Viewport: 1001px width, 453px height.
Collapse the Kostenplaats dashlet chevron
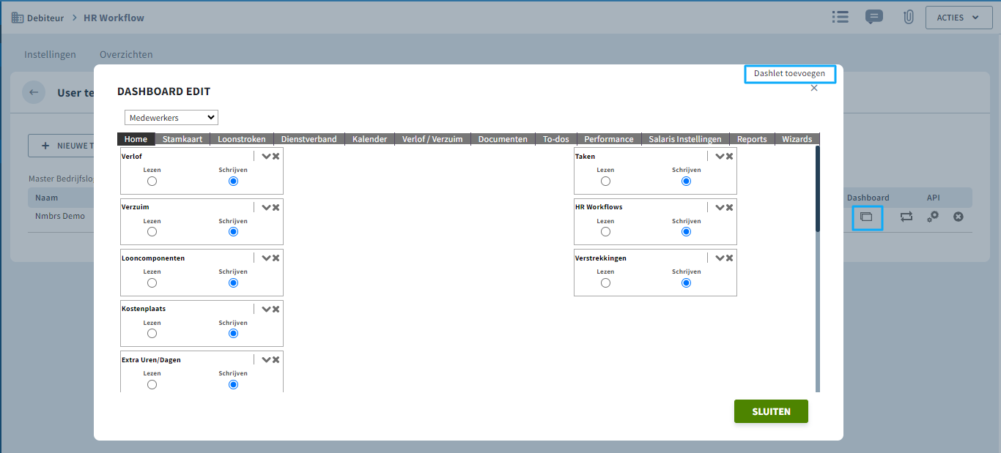tap(266, 309)
